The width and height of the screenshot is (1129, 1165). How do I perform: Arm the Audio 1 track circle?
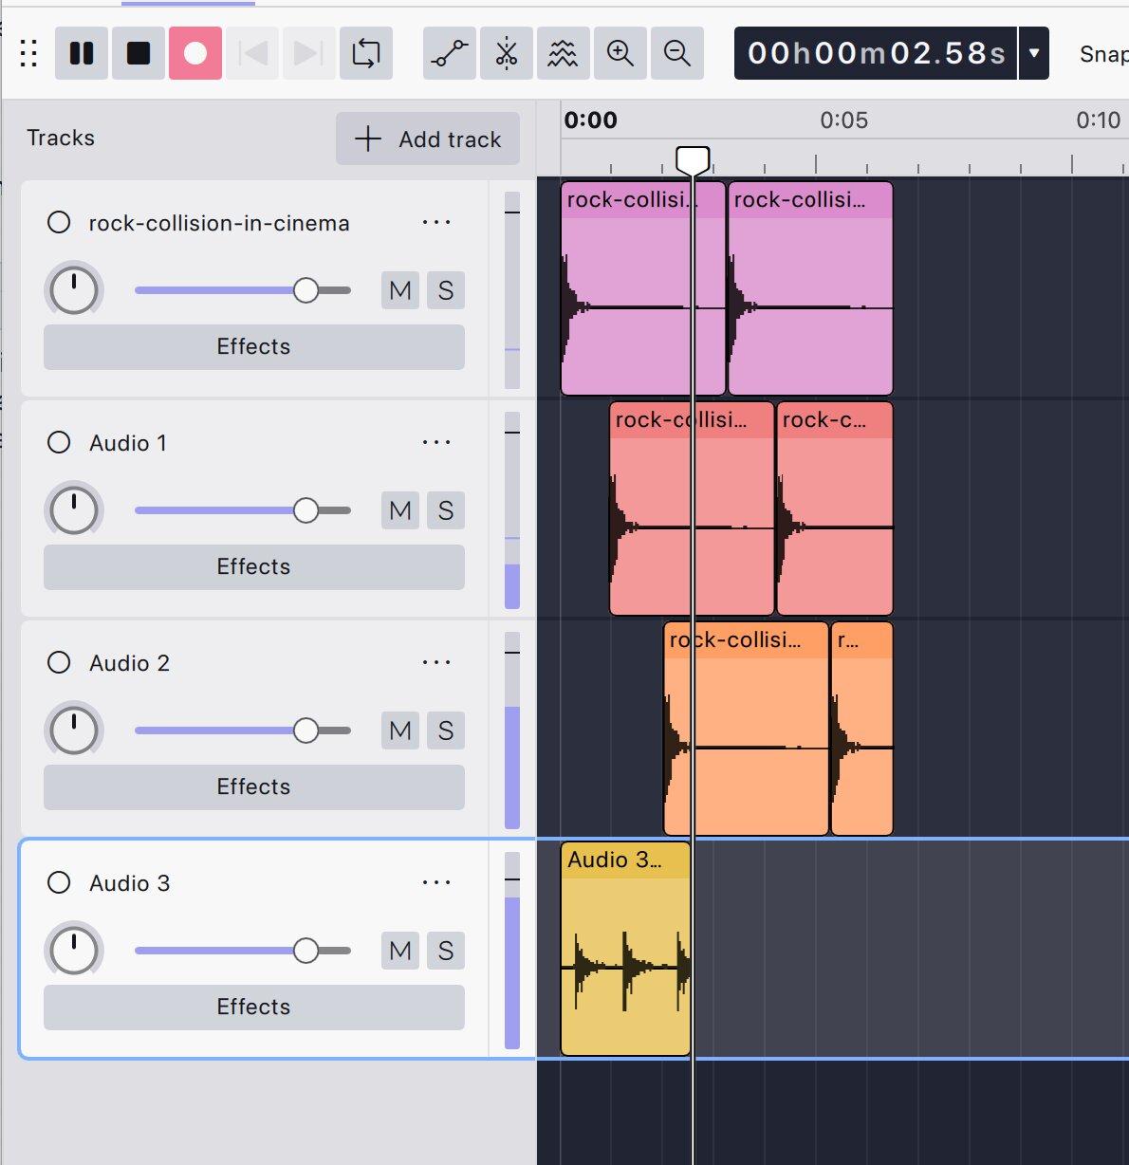coord(59,442)
